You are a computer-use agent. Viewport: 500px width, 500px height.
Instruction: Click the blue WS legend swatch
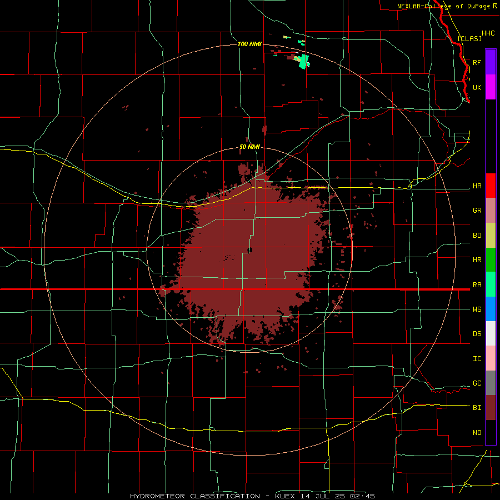click(x=491, y=309)
